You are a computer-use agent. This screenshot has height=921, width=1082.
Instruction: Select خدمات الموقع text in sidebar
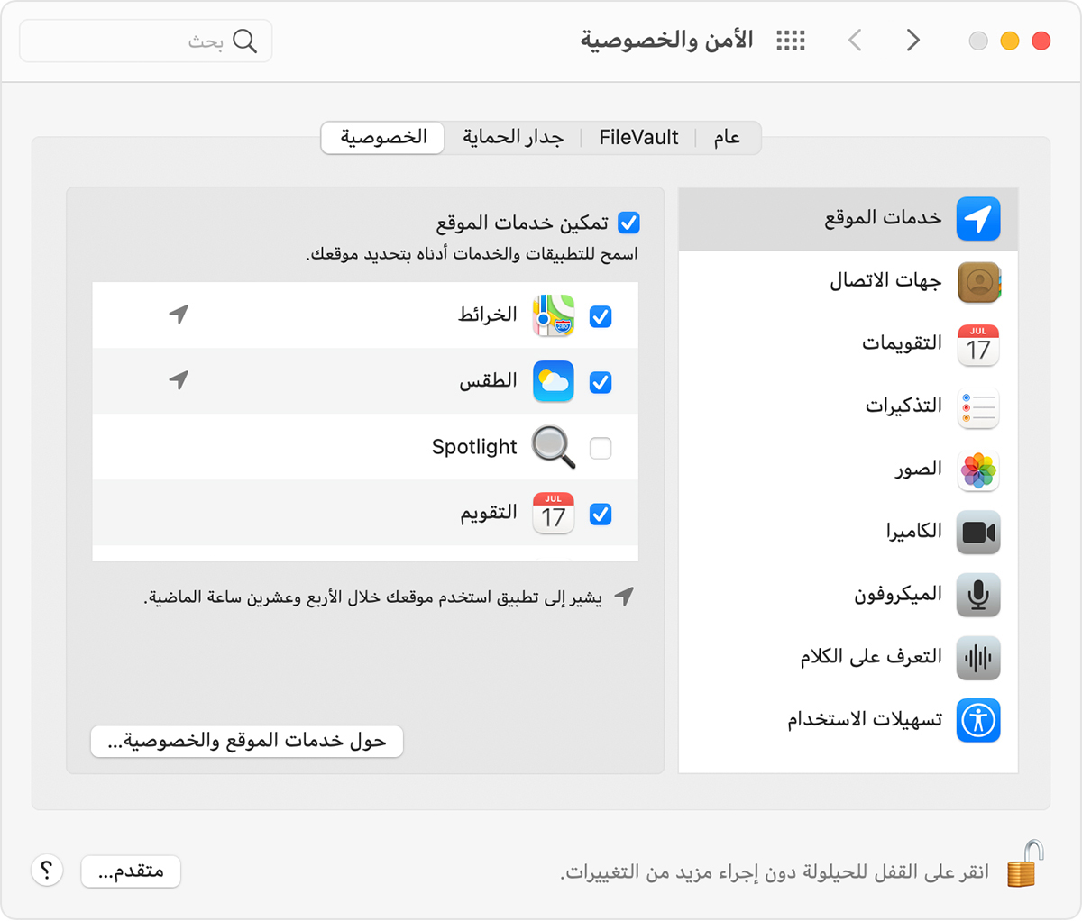[883, 218]
